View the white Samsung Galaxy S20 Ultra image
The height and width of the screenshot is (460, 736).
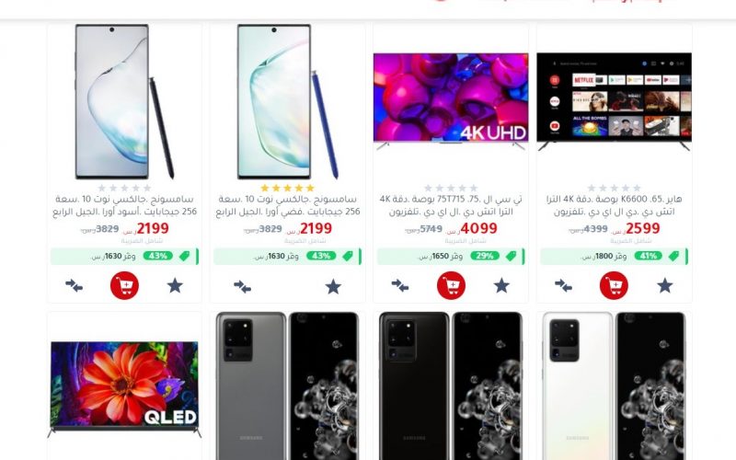614,385
